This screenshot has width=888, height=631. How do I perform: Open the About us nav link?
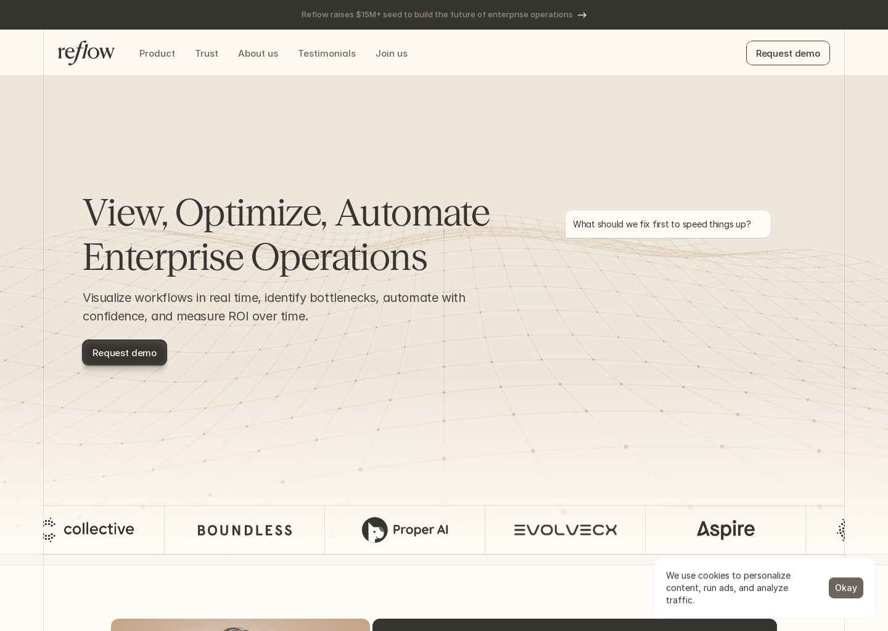pyautogui.click(x=258, y=54)
